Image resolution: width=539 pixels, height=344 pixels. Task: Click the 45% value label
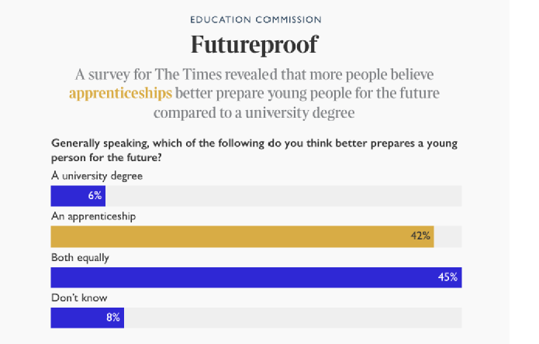(x=447, y=277)
